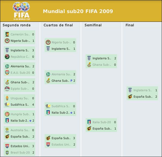Select the Segunda ronda column heading
Viewport: 162px width, 157px height.
pyautogui.click(x=17, y=25)
